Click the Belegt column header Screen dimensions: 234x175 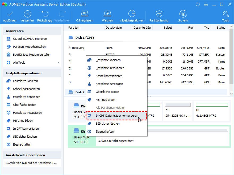pos(168,28)
